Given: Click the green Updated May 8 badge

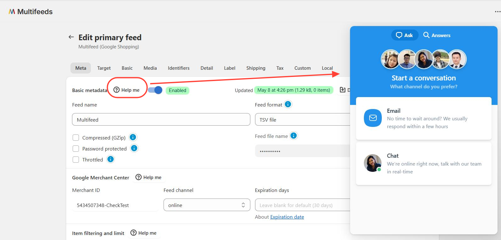Looking at the screenshot, I should click(x=294, y=90).
